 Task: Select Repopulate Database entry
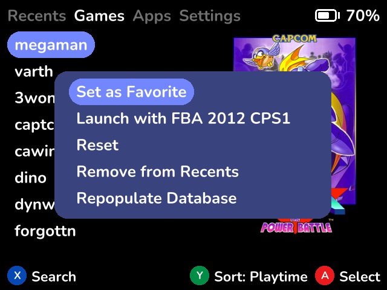tap(157, 198)
